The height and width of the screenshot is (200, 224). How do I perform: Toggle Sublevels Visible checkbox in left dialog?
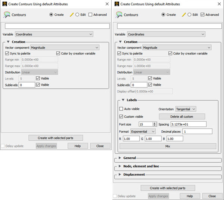coord(38,85)
